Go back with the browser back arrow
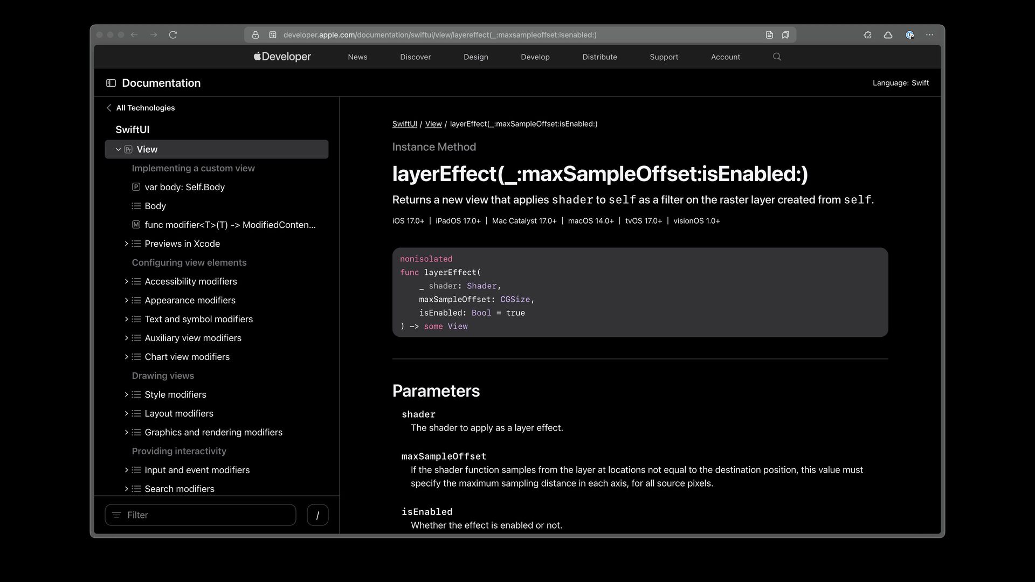 (x=134, y=35)
